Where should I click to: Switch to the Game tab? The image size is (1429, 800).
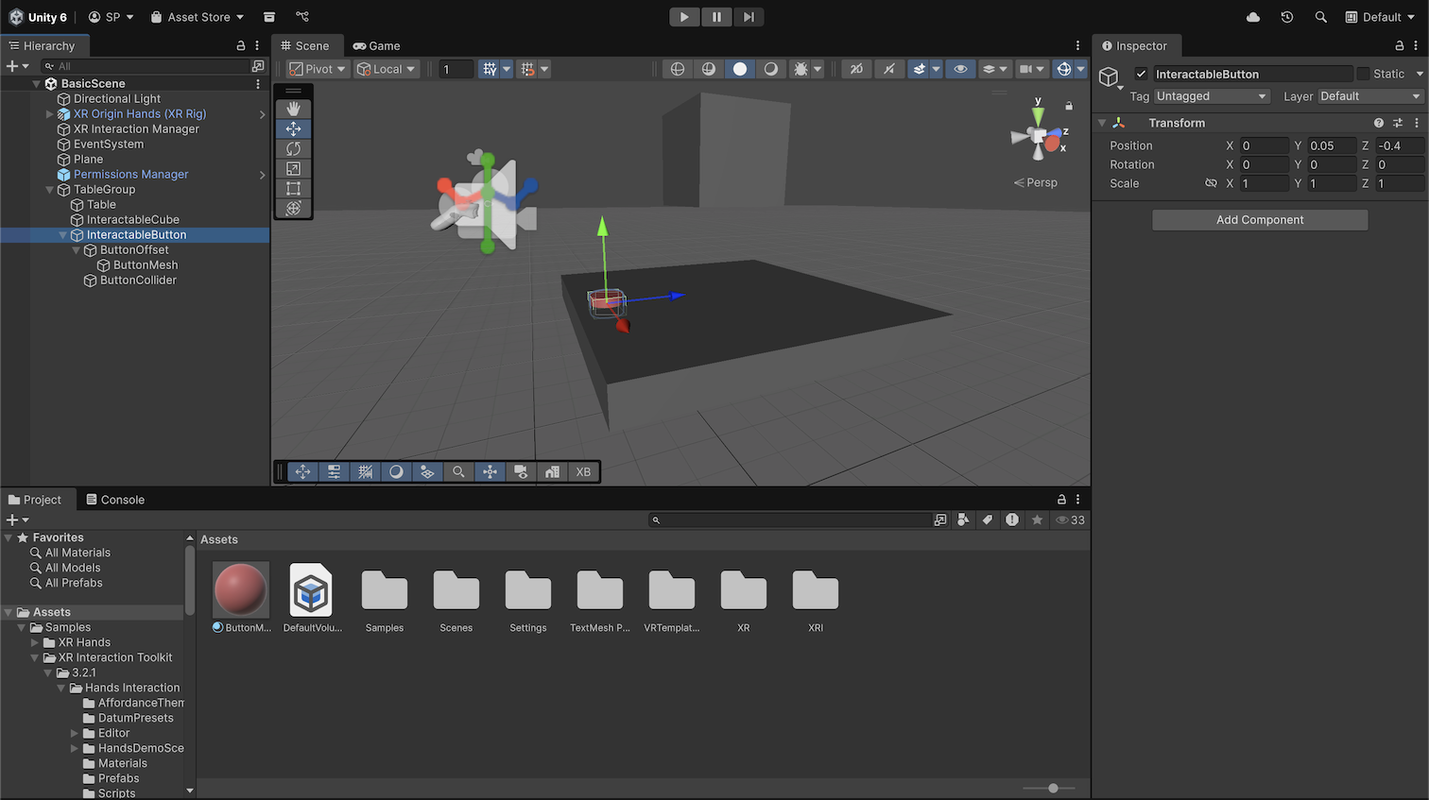(376, 45)
